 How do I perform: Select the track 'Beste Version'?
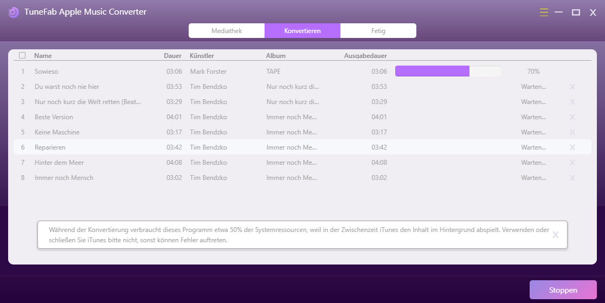click(x=54, y=117)
